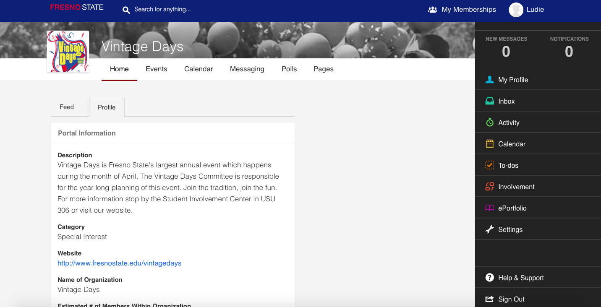Click the To-dos checkmark icon
This screenshot has height=307, width=601.
click(x=489, y=165)
